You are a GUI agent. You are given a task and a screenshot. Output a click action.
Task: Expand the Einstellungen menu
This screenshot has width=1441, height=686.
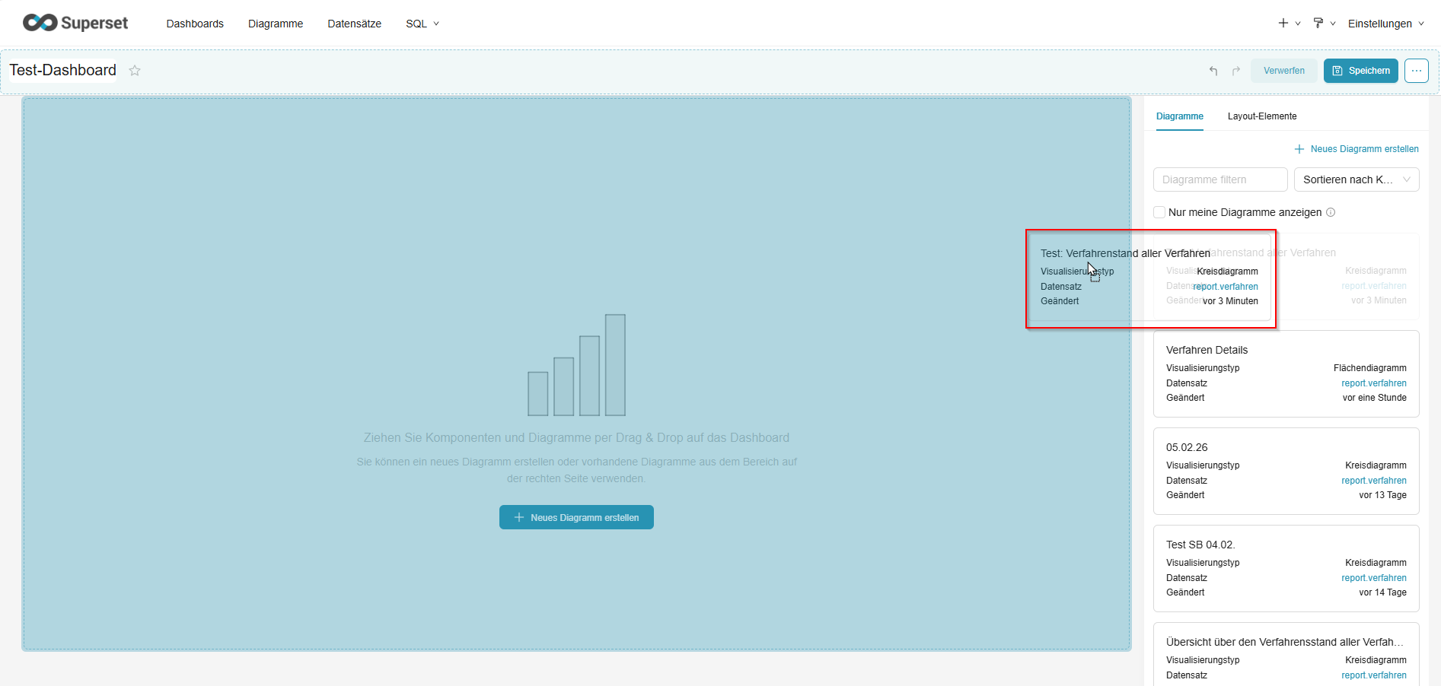1385,24
